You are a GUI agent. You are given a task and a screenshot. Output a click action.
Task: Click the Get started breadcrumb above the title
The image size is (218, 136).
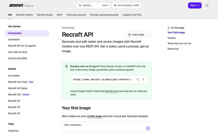(68, 28)
